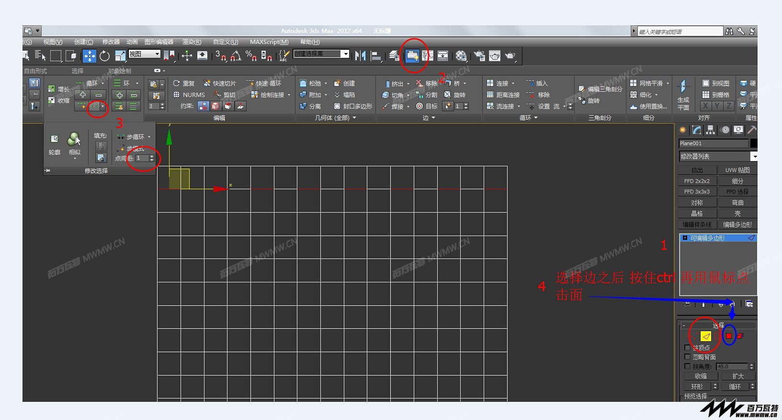Image resolution: width=782 pixels, height=420 pixels.
Task: Click the FFD 2x2x2 modifier button
Action: tap(697, 181)
